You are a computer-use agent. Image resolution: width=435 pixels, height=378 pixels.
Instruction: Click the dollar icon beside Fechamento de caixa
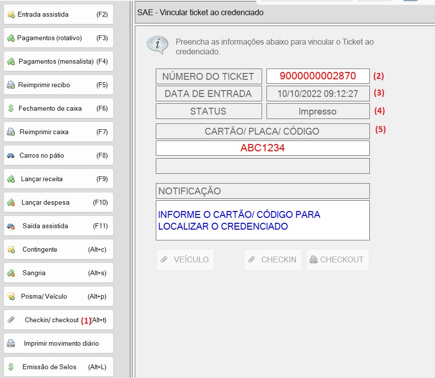11,108
